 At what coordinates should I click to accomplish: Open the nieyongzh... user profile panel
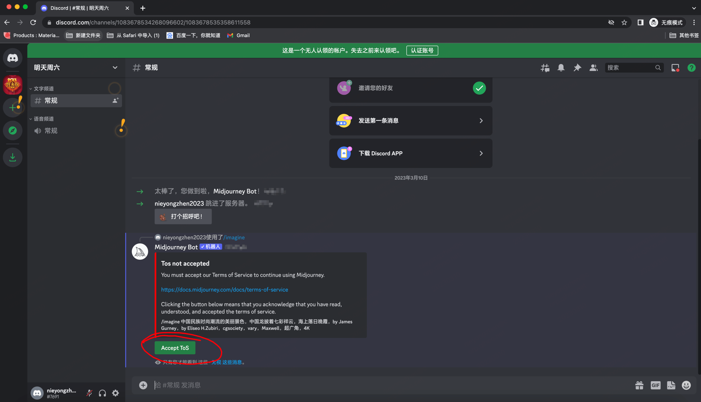point(54,393)
